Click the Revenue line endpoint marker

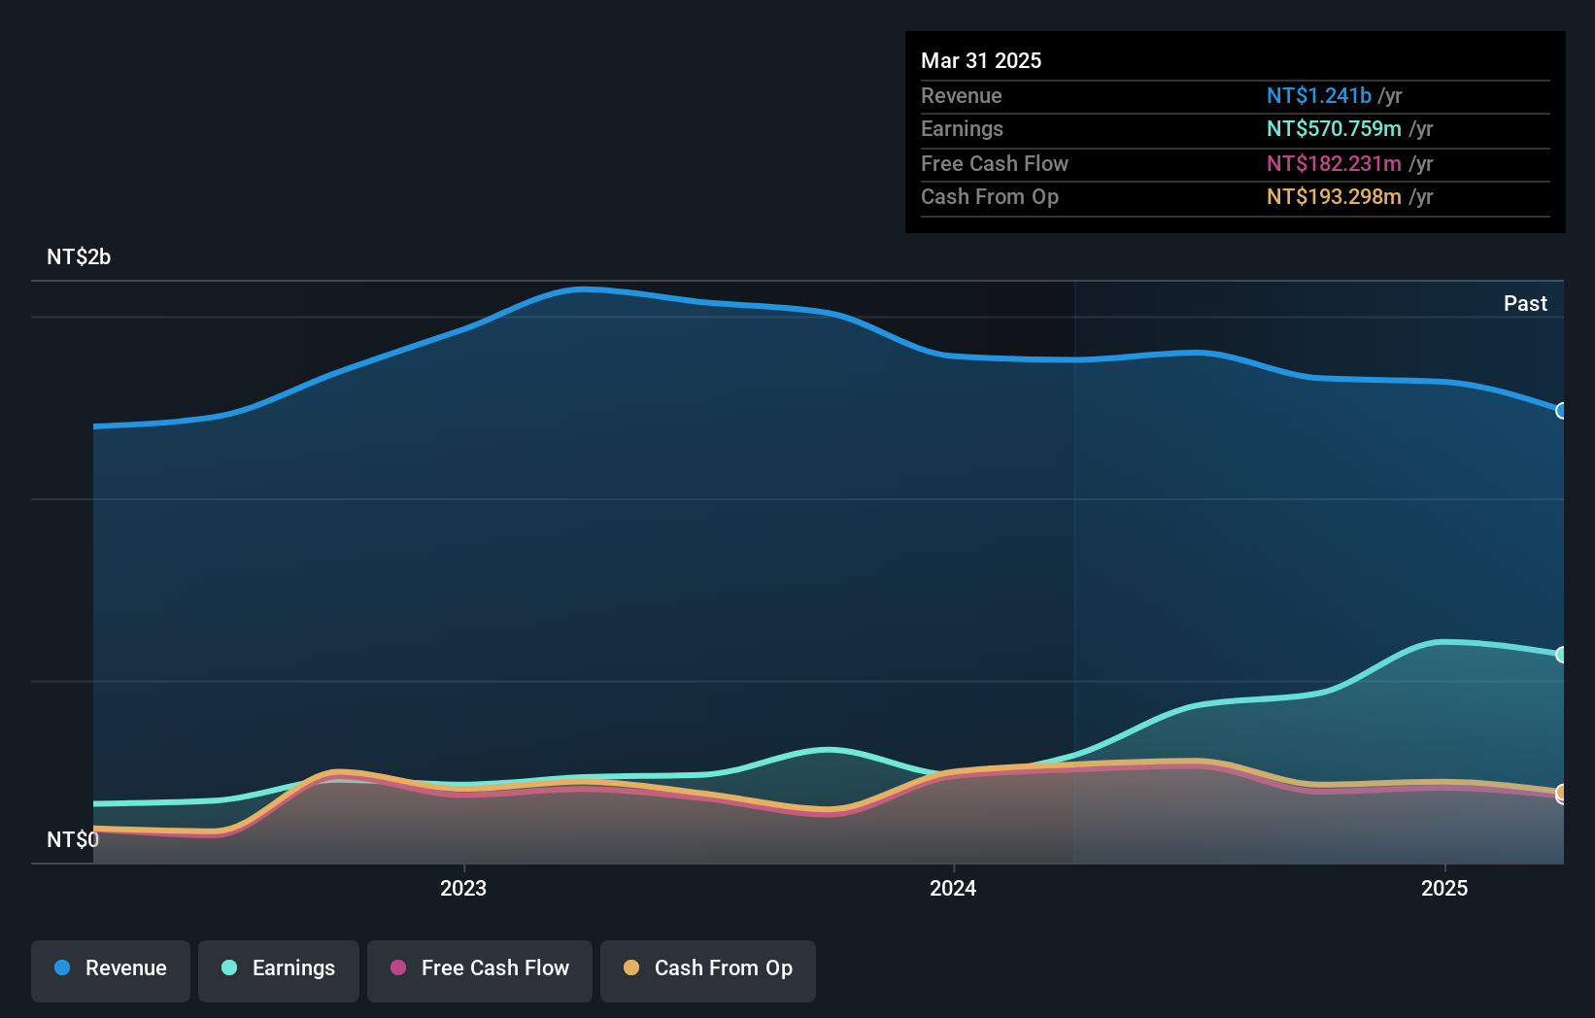coord(1562,411)
